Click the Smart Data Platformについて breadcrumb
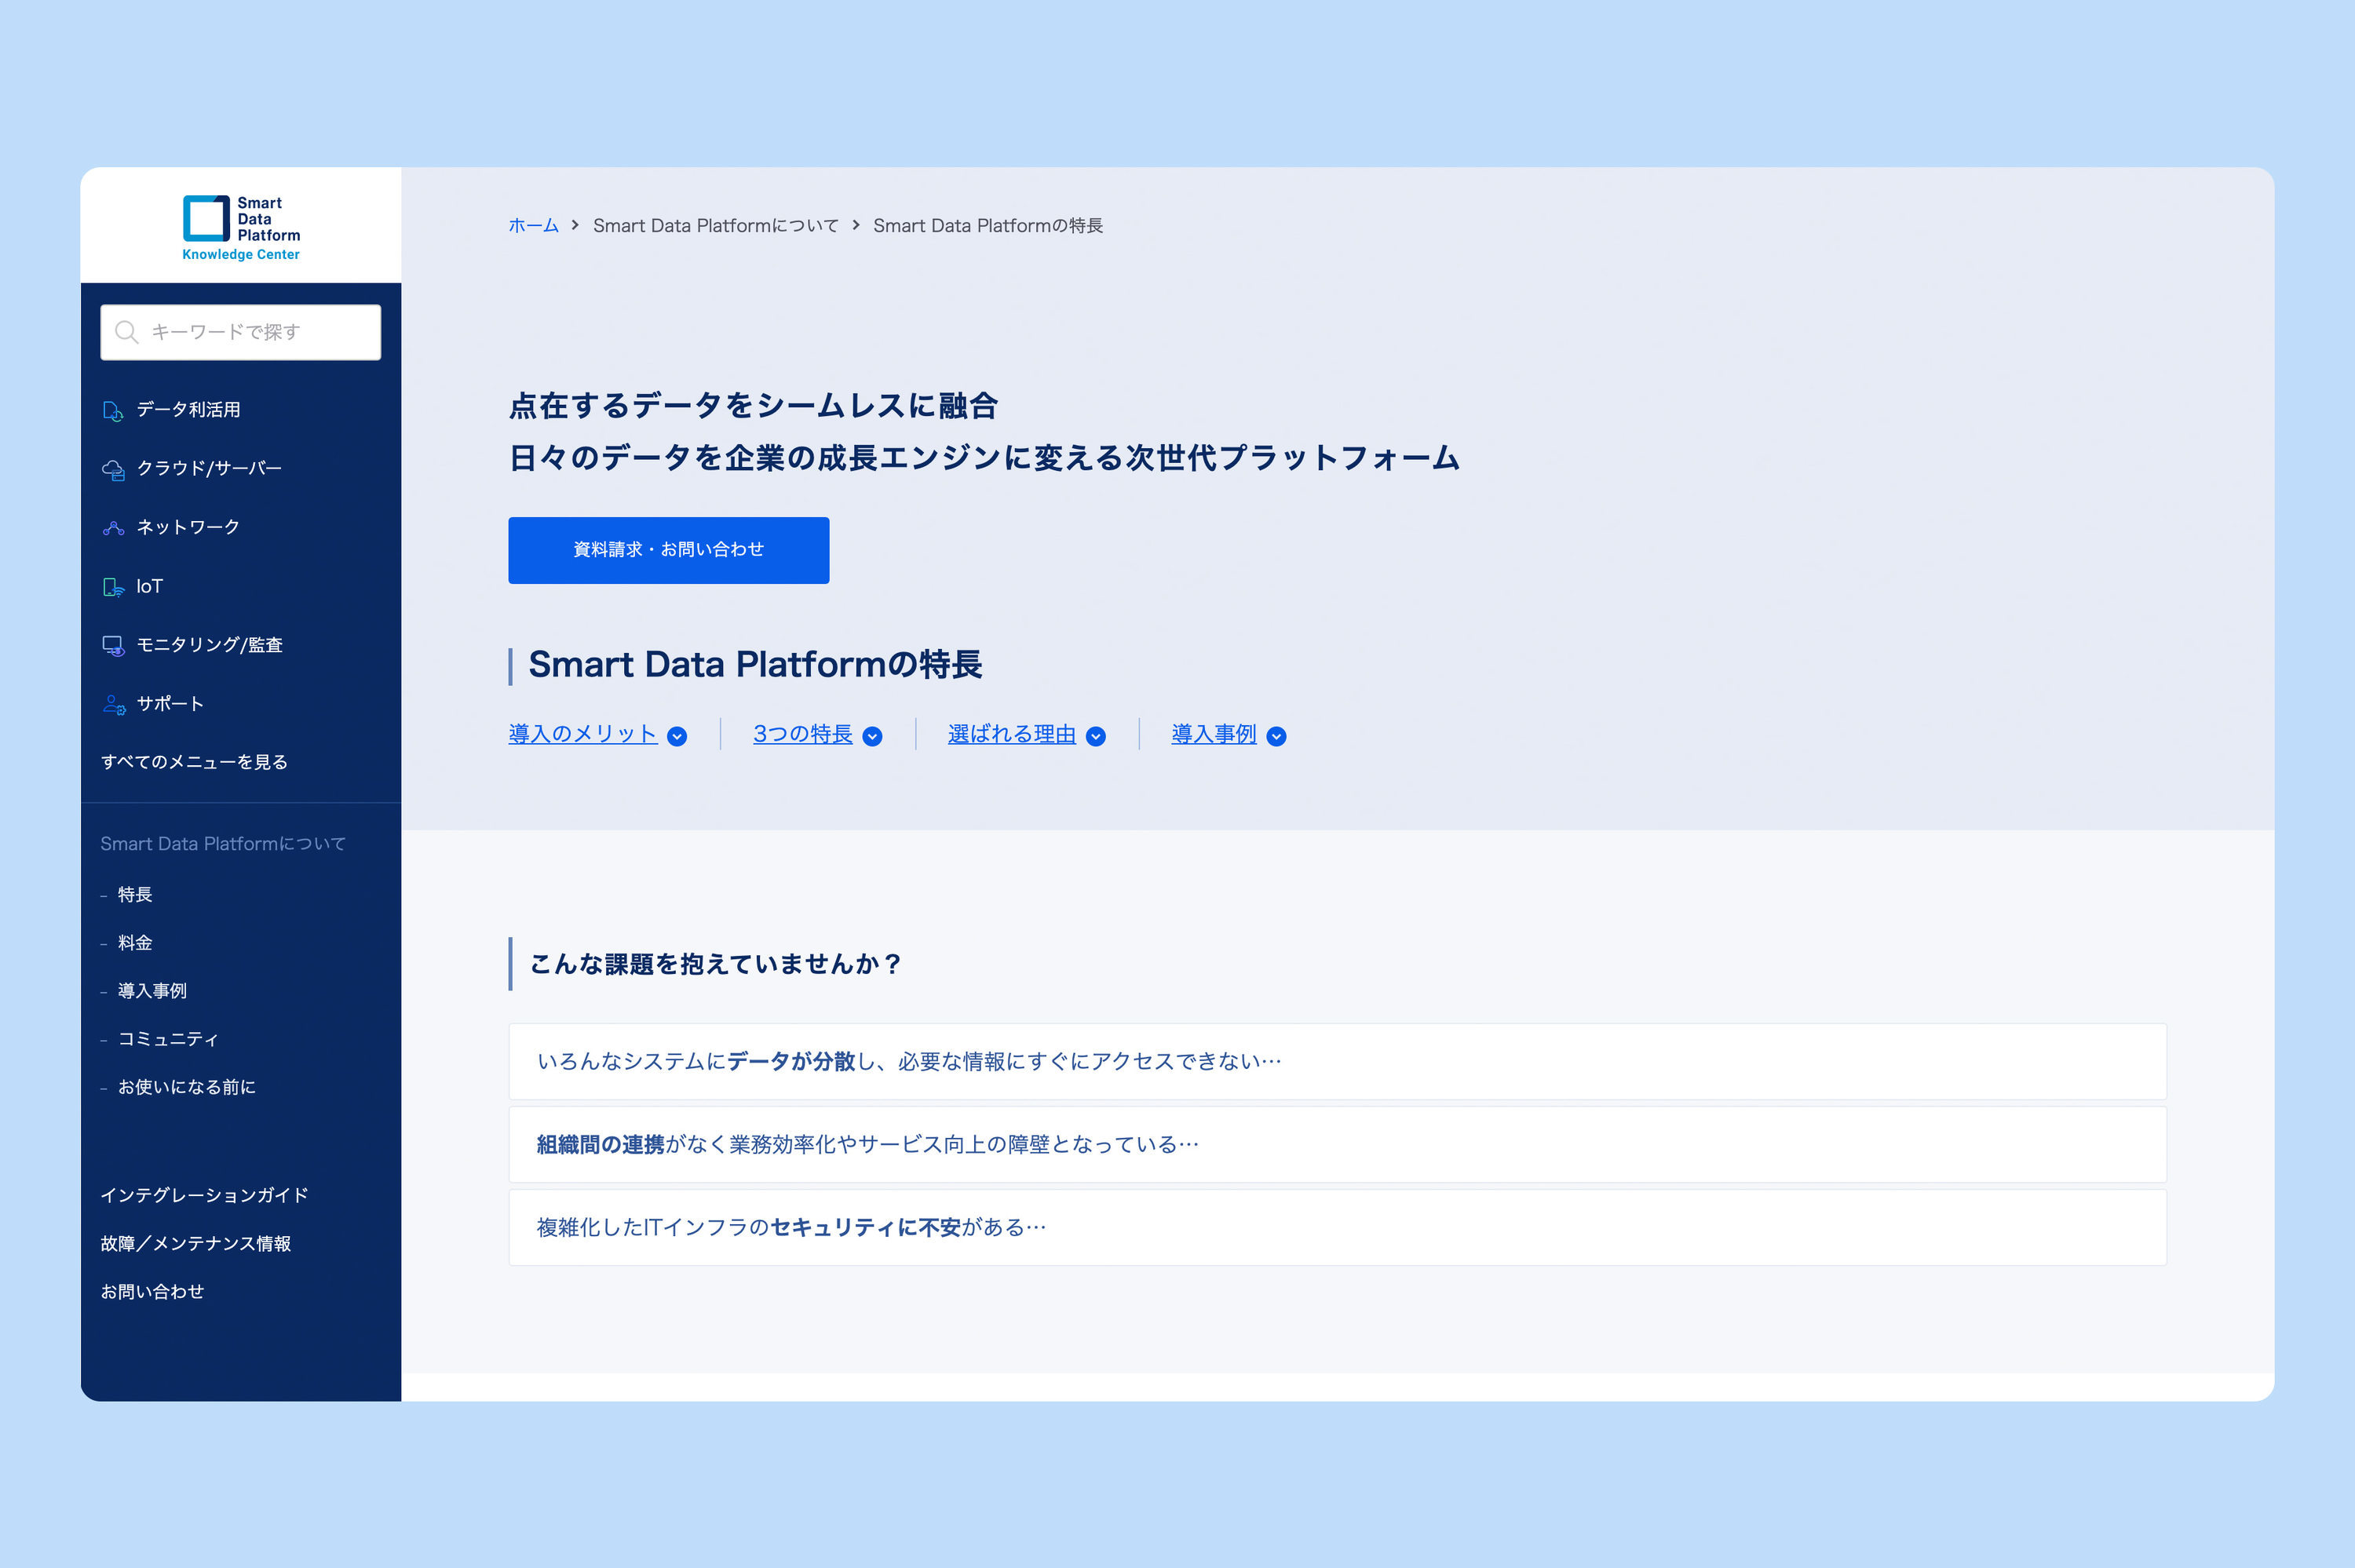This screenshot has width=2355, height=1568. 716,226
